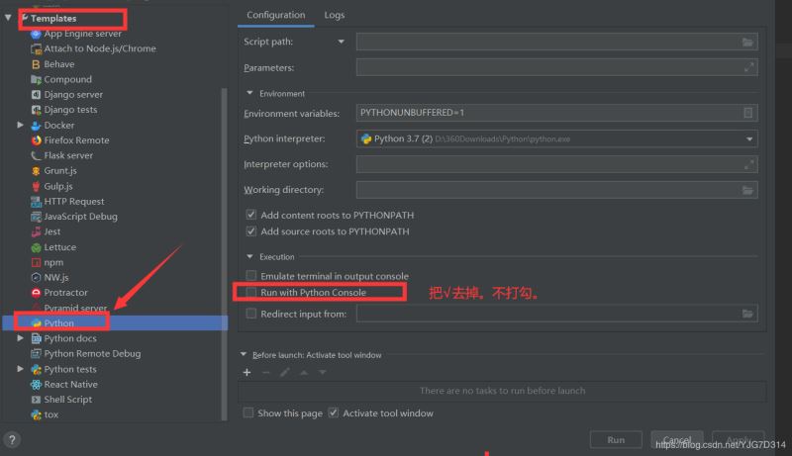Collapse the Execution section
792x456 pixels.
(249, 257)
